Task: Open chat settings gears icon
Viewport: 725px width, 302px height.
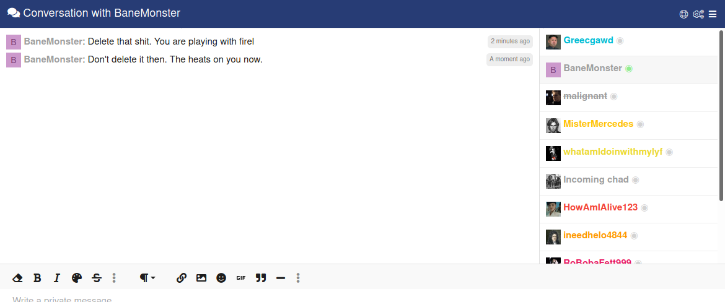Action: tap(698, 14)
